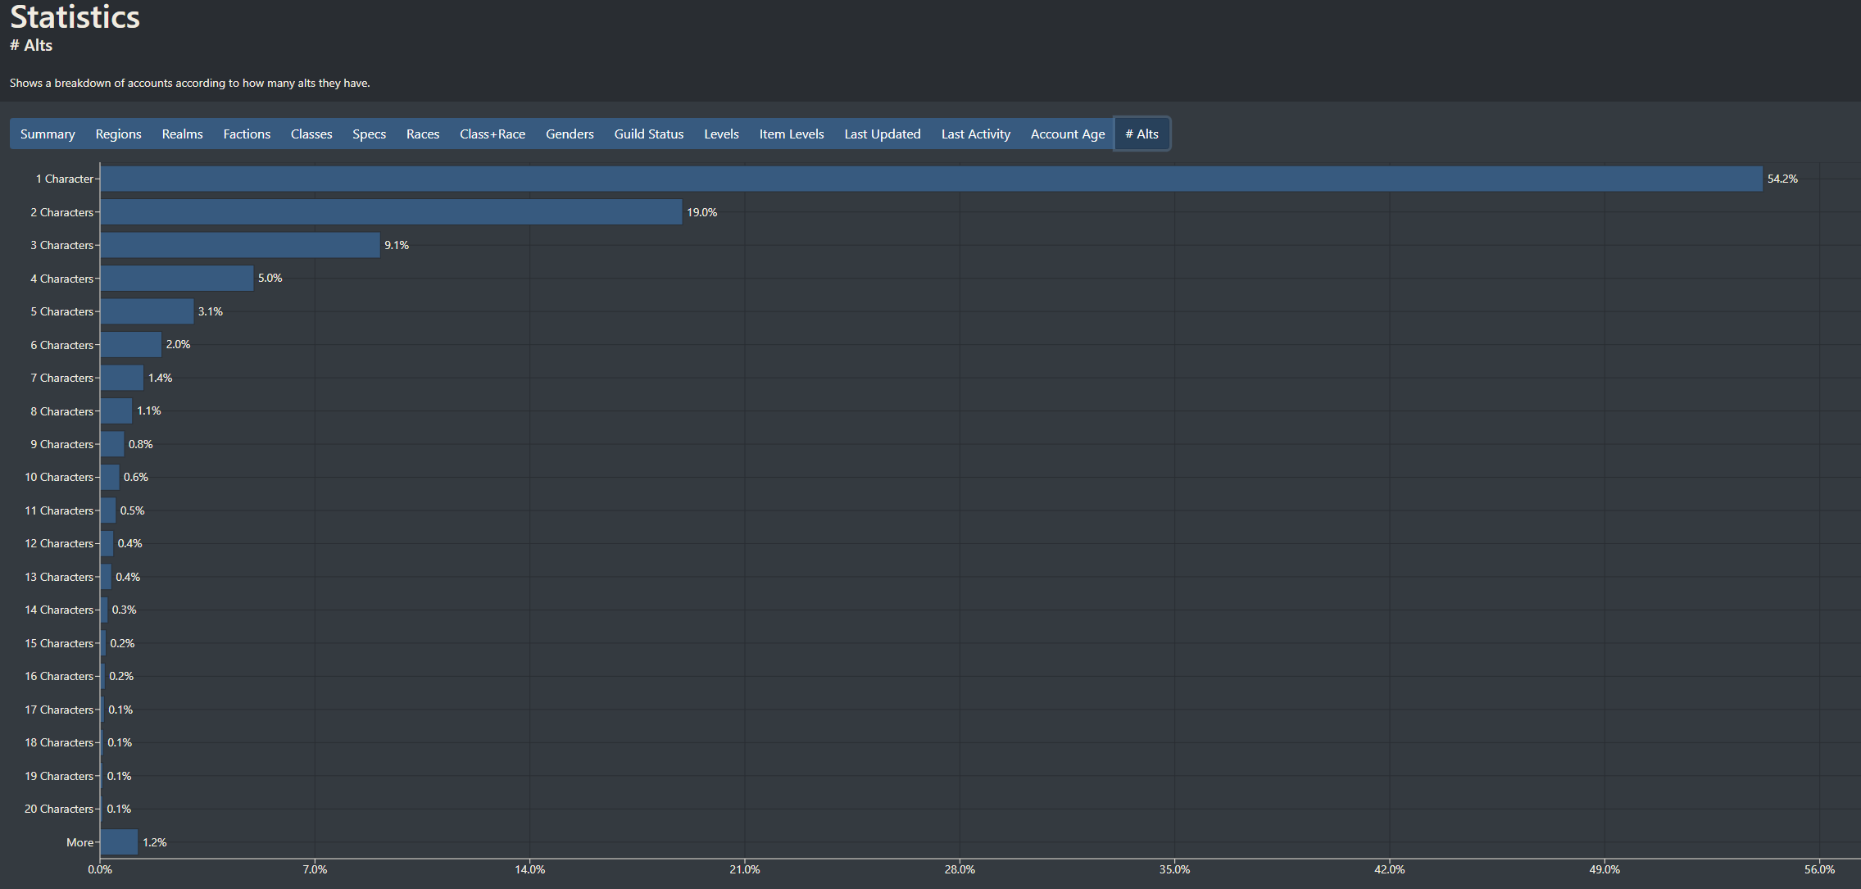Viewport: 1861px width, 889px height.
Task: Click the 54.2% value label
Action: 1782,179
